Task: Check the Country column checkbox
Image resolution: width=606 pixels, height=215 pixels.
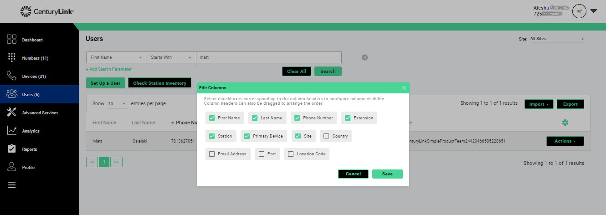Action: pos(326,136)
